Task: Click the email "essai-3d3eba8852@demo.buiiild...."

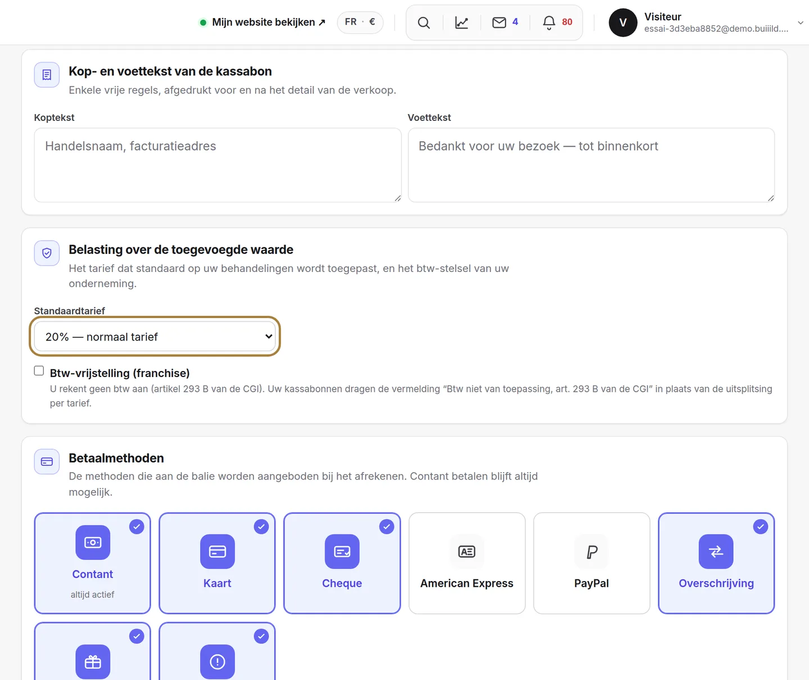Action: [716, 29]
